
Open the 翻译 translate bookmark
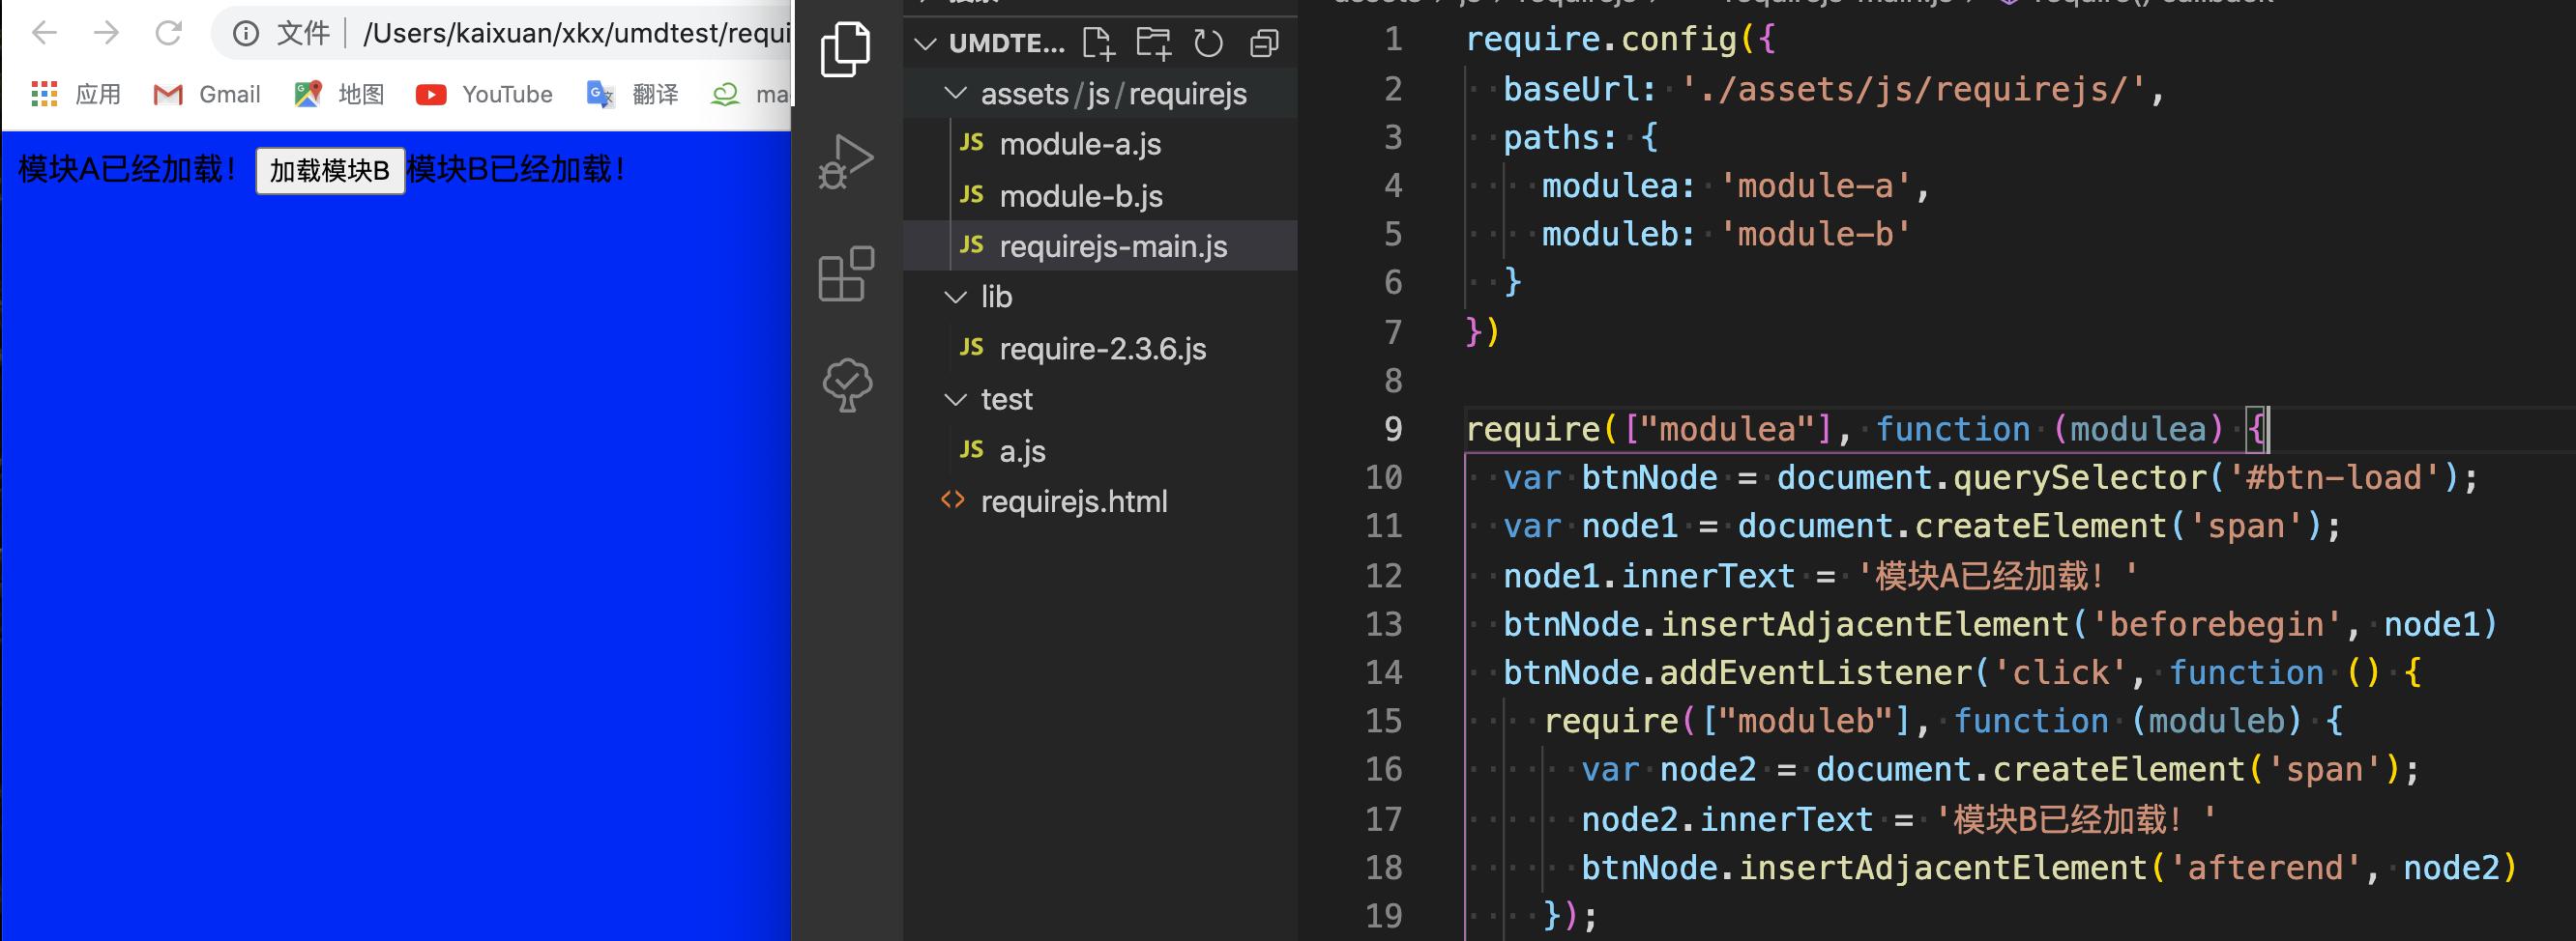click(633, 94)
